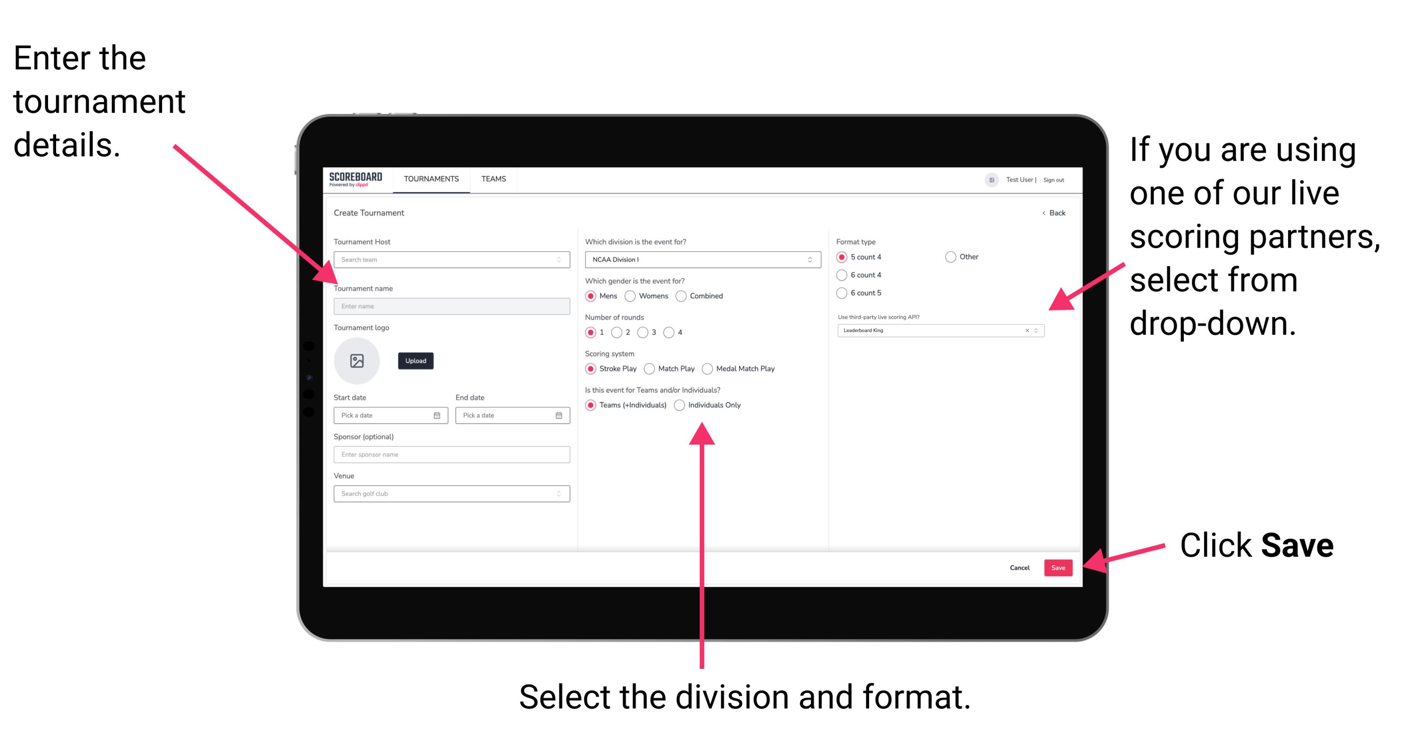Expand the Venue search club dropdown
The image size is (1404, 755).
559,494
